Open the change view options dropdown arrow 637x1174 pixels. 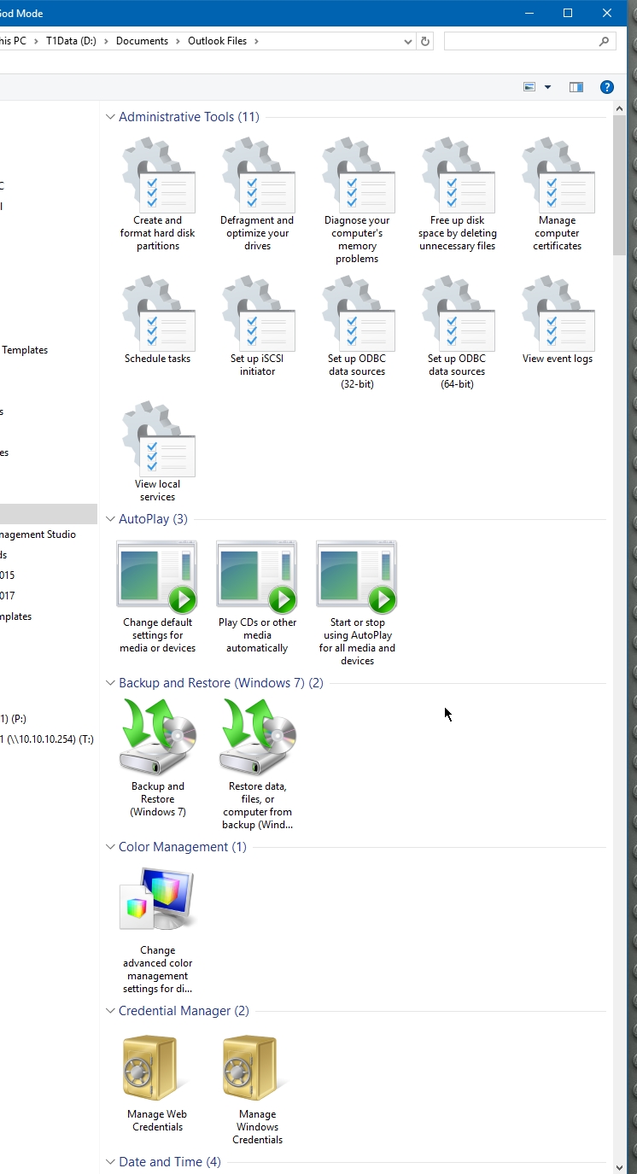[x=547, y=87]
